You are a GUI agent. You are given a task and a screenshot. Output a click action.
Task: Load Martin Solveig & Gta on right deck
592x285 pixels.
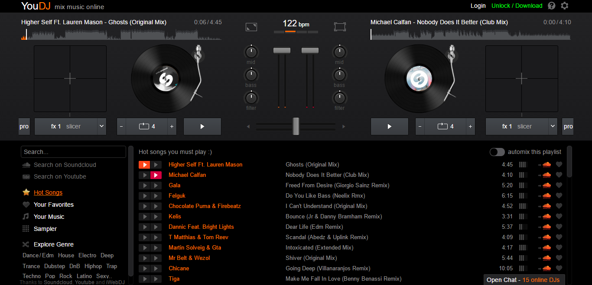(x=156, y=248)
